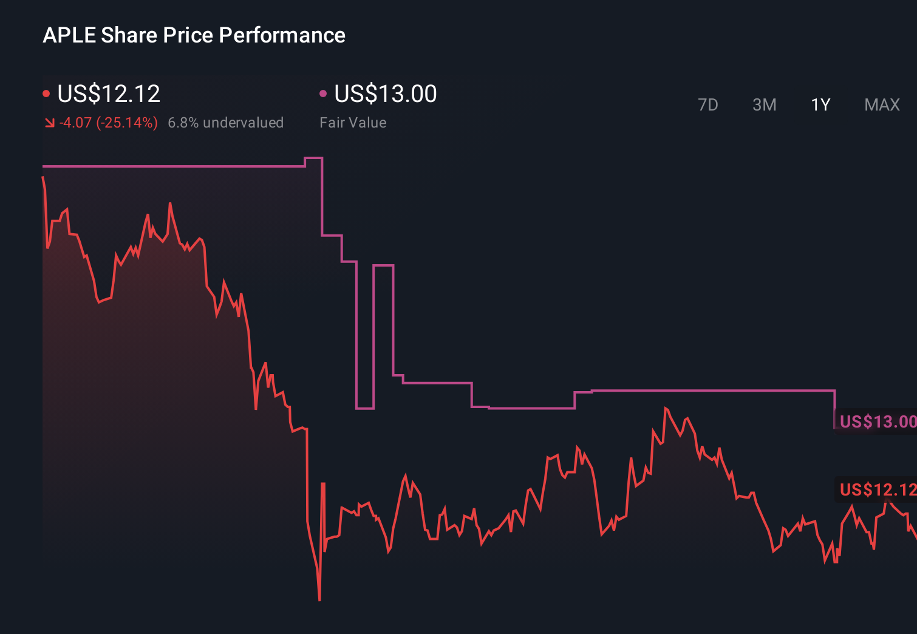Open the MAX time range view
The image size is (917, 634).
click(x=881, y=104)
